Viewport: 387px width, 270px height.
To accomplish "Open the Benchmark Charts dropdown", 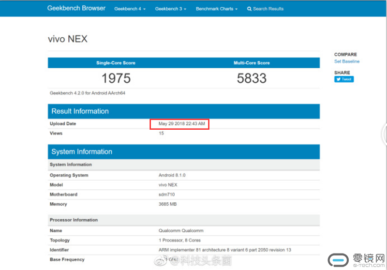I will point(217,9).
